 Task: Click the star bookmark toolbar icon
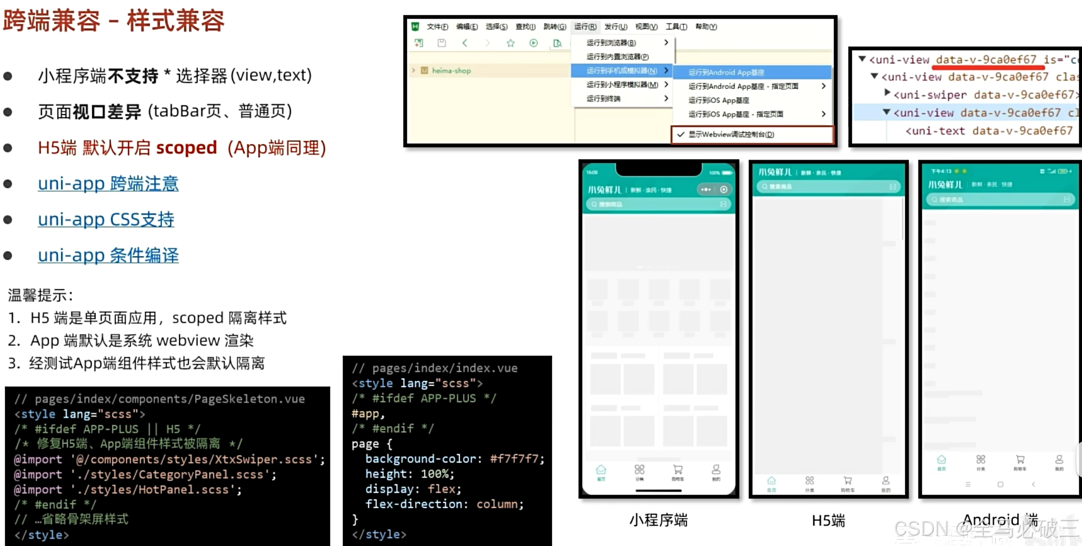[510, 43]
